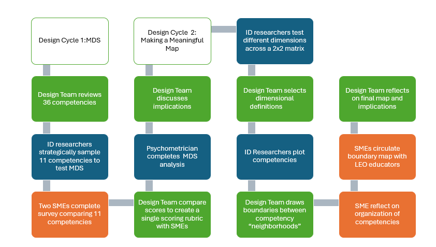Click 'ID researchers strategically sample 11 competencies' box
Screen dimensions: 436x247
point(70,157)
